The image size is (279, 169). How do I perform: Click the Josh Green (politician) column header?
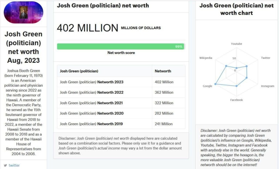coord(79,71)
